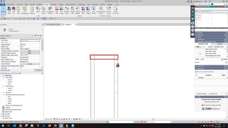Collapse the Floor Plans tree node
Image resolution: width=228 pixels, height=128 pixels.
pos(4,78)
